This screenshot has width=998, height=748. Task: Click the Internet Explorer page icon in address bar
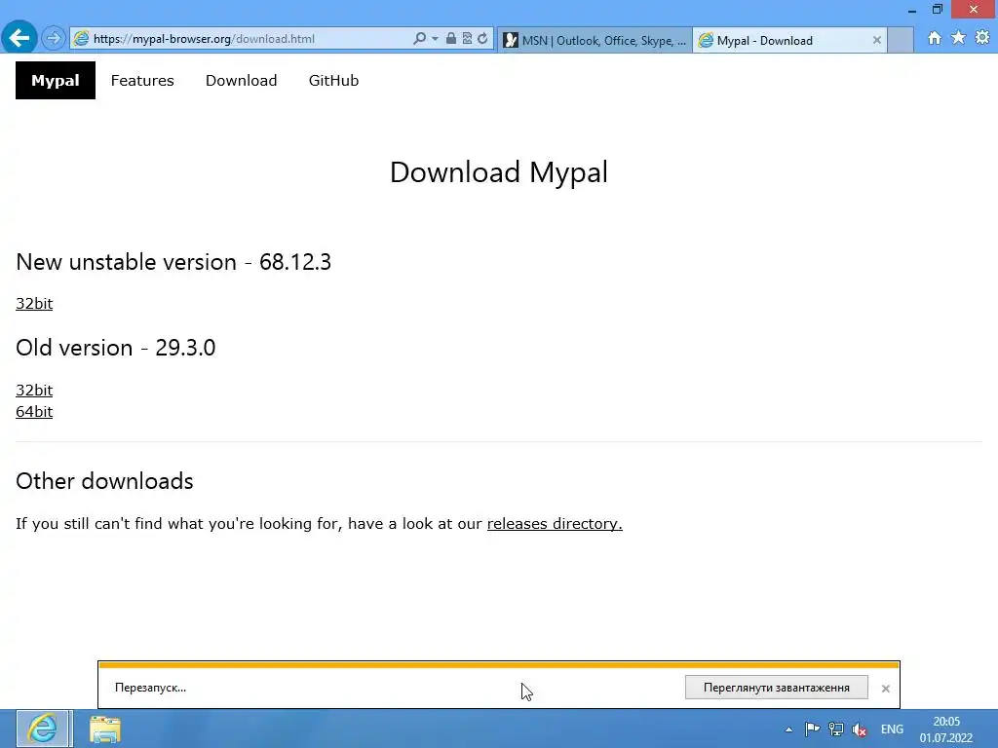[82, 39]
